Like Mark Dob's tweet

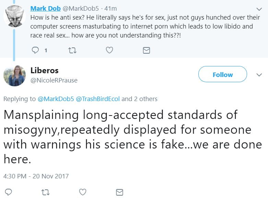109,50
